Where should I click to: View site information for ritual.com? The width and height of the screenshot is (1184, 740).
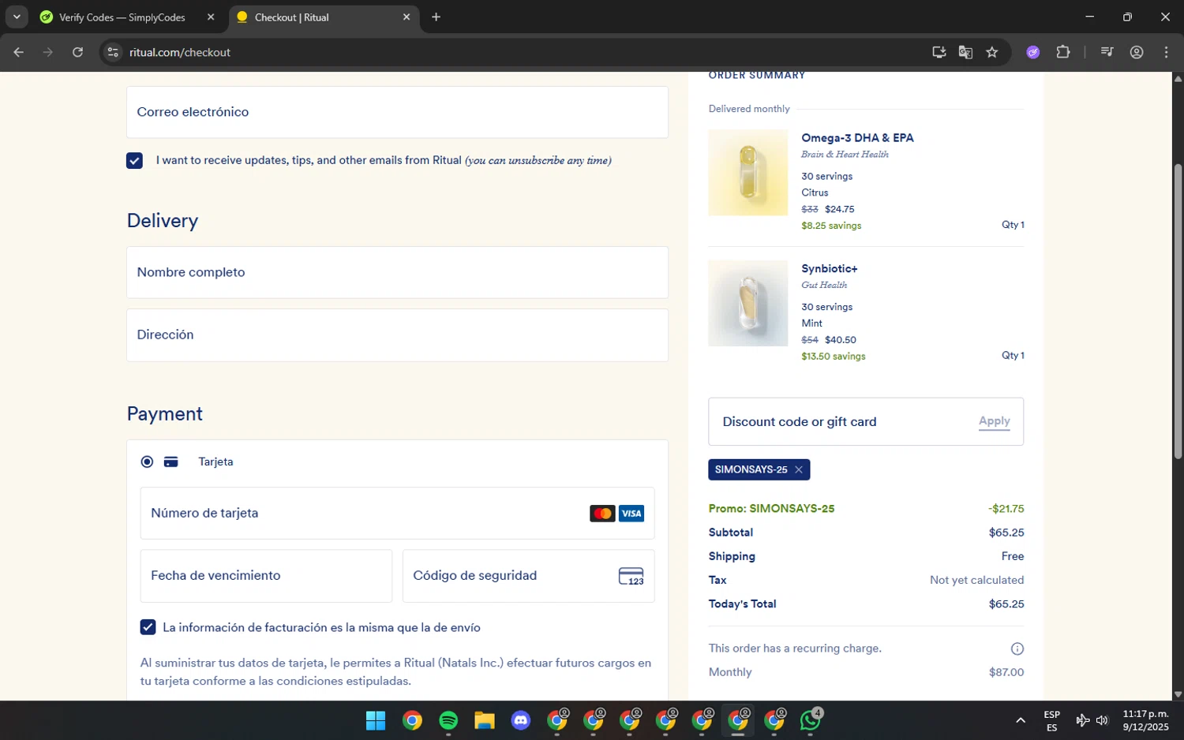[x=113, y=52]
